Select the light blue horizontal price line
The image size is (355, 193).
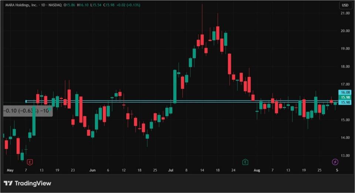(185, 101)
